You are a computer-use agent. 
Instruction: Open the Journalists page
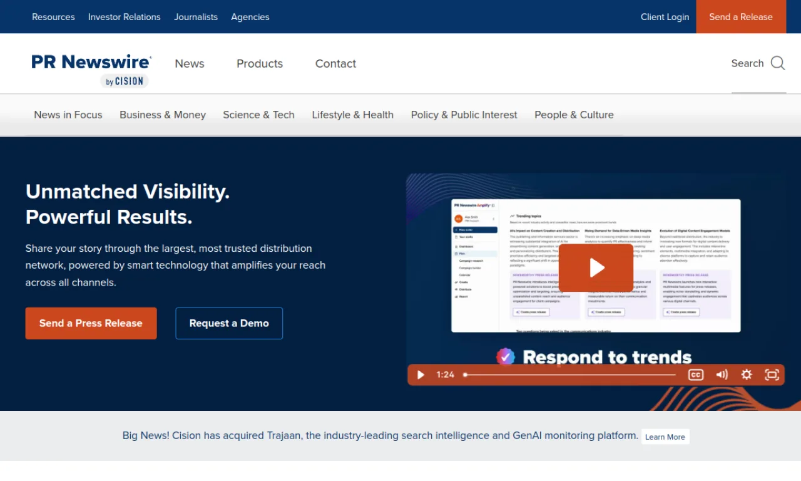pos(196,17)
